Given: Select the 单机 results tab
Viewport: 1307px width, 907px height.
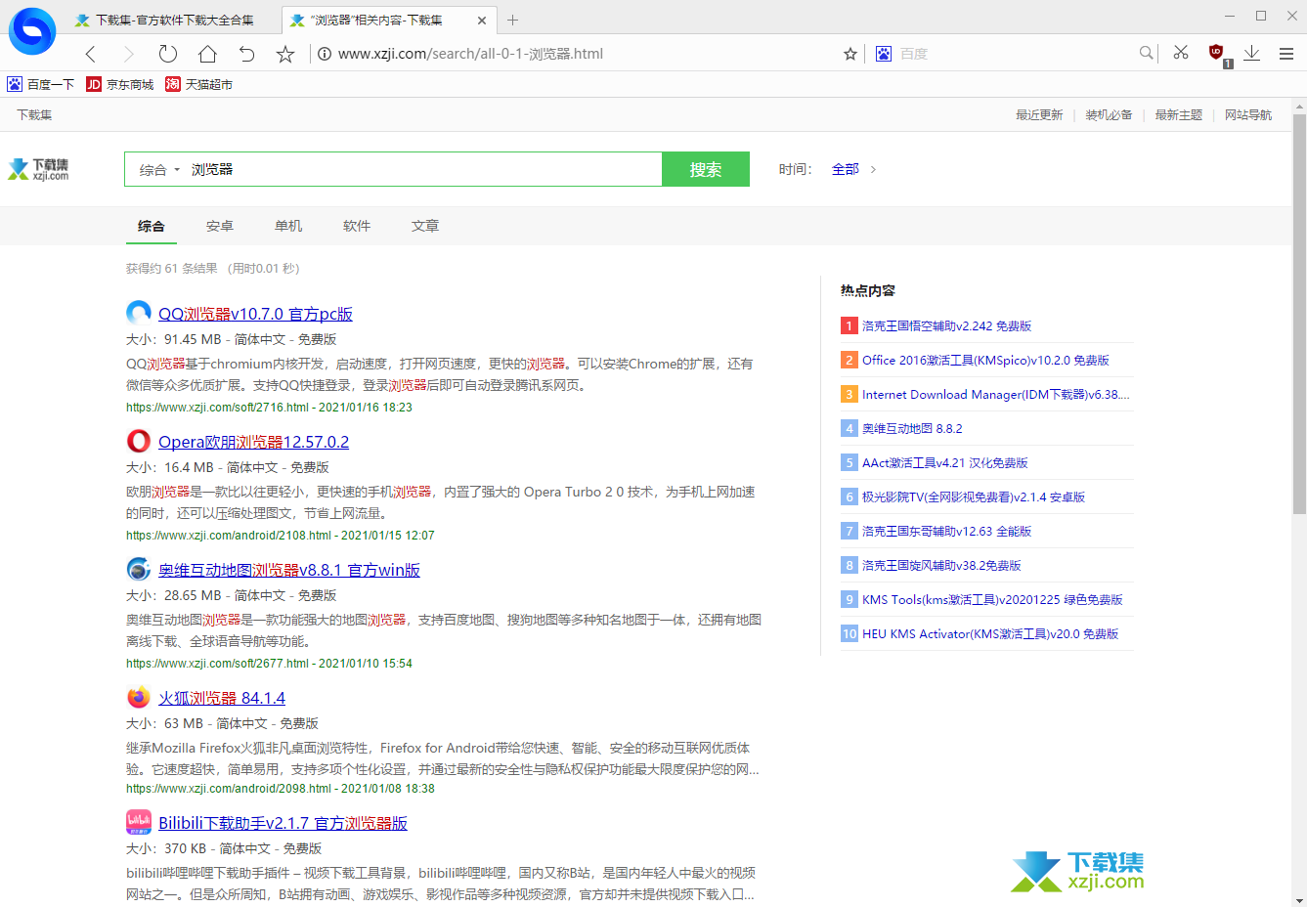Looking at the screenshot, I should pos(288,226).
